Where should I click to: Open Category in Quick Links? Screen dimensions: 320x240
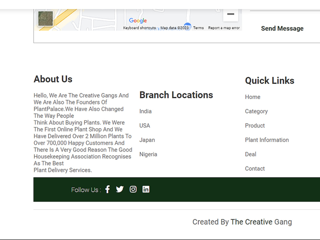256,111
